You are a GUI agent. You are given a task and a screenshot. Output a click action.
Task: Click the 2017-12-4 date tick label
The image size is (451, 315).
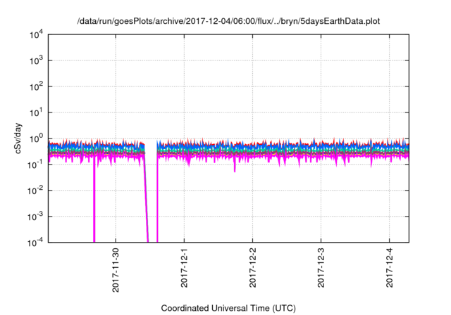[x=390, y=268]
